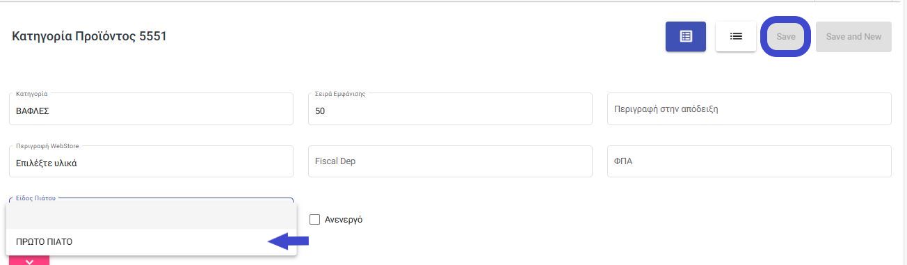Open the Είδος Πιάτου dropdown field
Screen dimensions: 907x265
click(151, 200)
